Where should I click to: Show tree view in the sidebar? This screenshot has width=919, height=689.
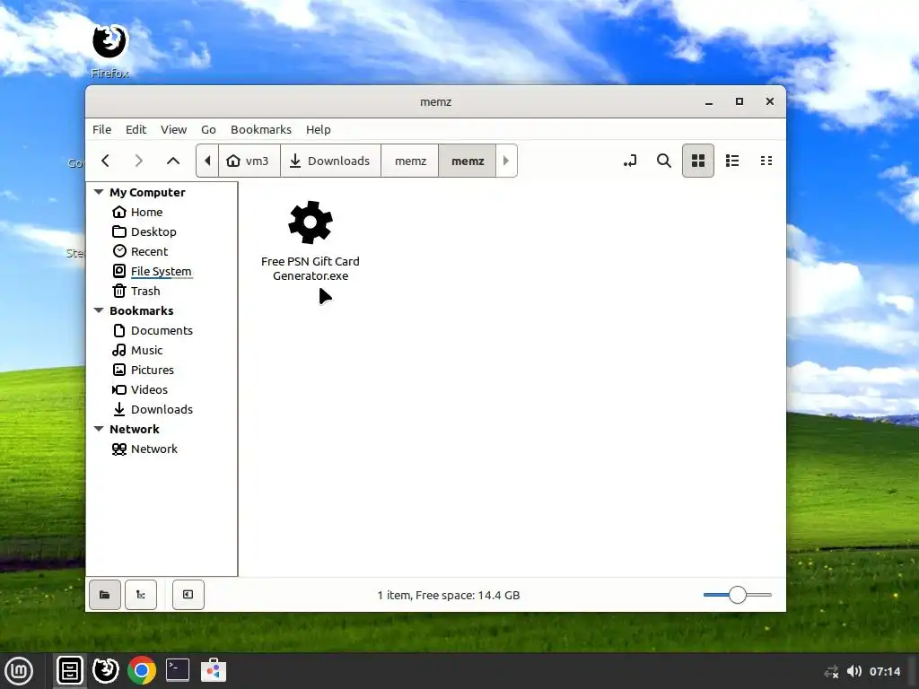[x=141, y=595]
